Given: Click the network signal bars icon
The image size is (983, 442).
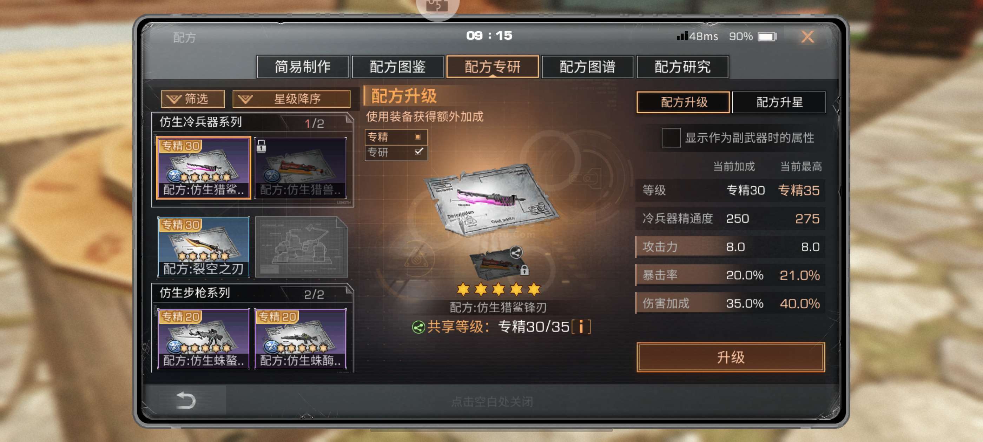Looking at the screenshot, I should click(682, 36).
